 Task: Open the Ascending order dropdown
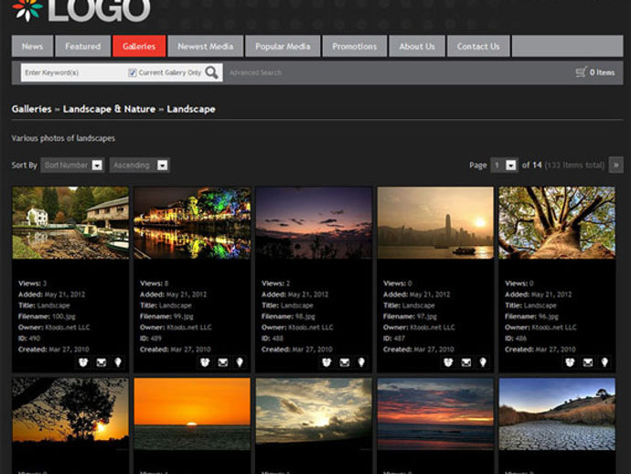tap(140, 165)
